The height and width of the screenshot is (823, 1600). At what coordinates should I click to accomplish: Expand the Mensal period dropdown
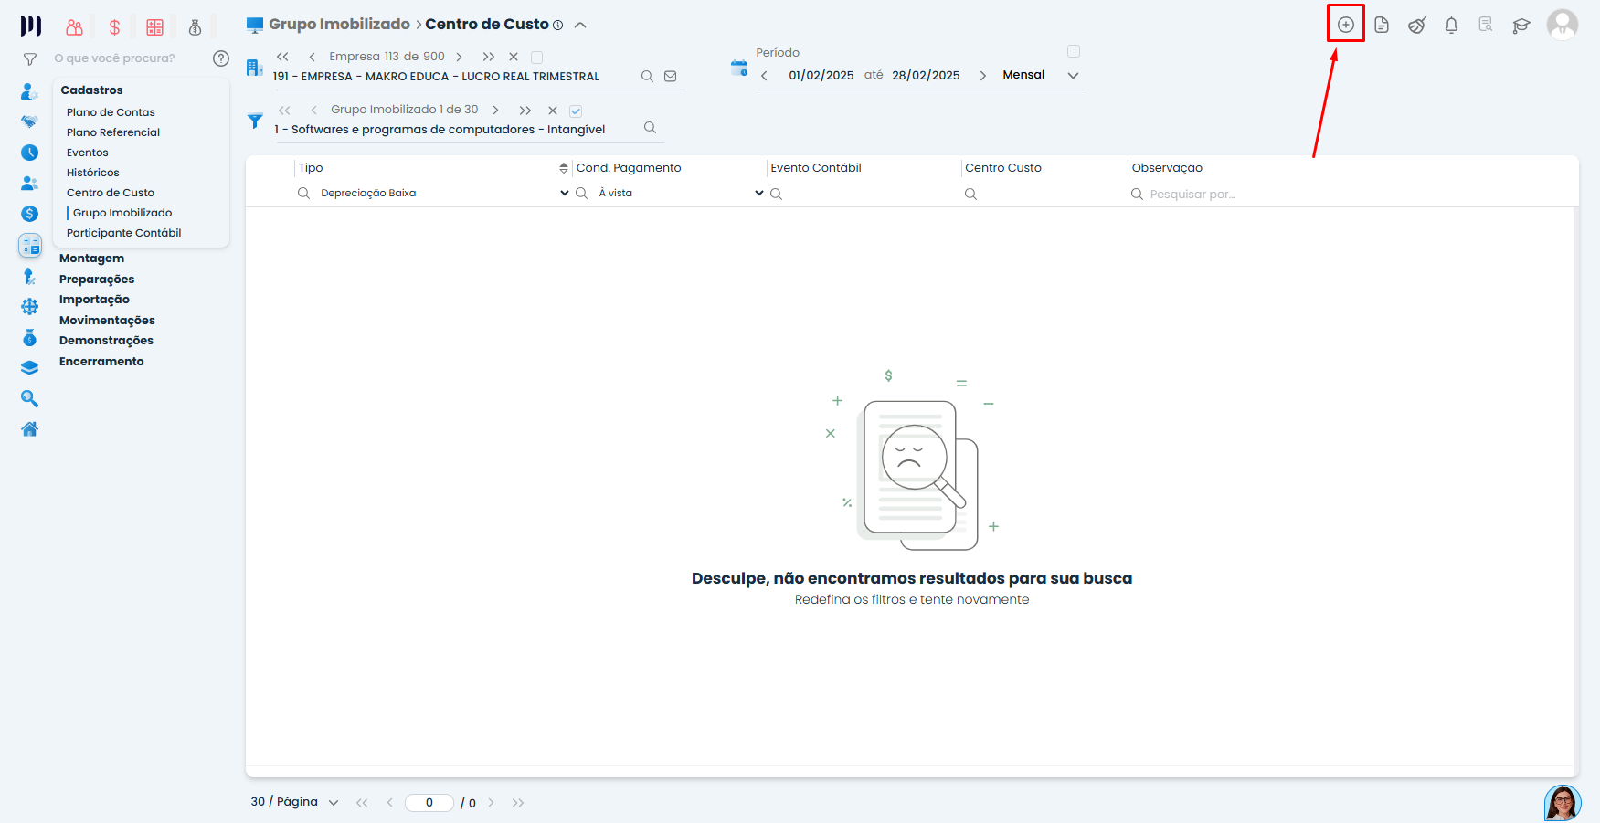1072,75
